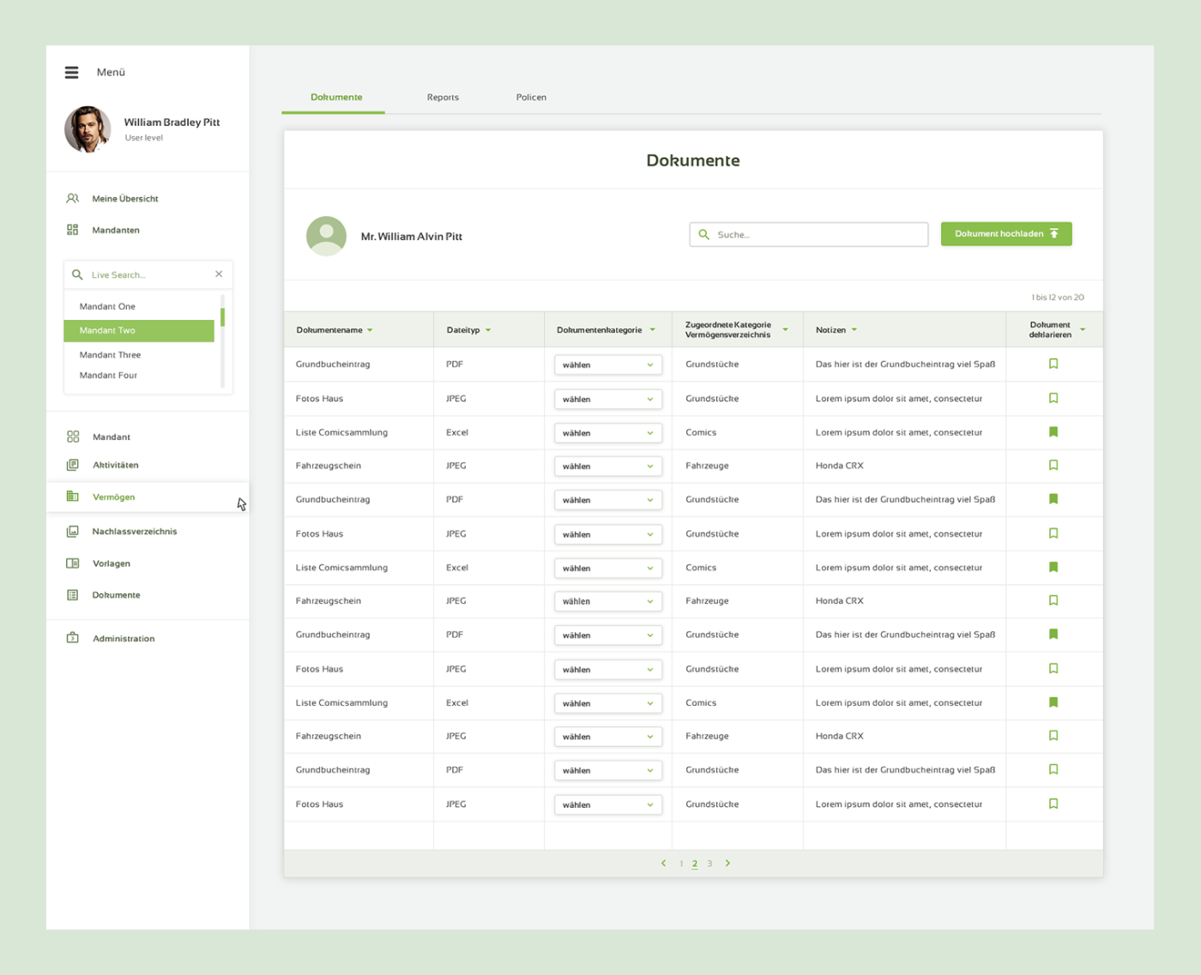Switch to the Reports tab
1201x975 pixels.
(443, 98)
